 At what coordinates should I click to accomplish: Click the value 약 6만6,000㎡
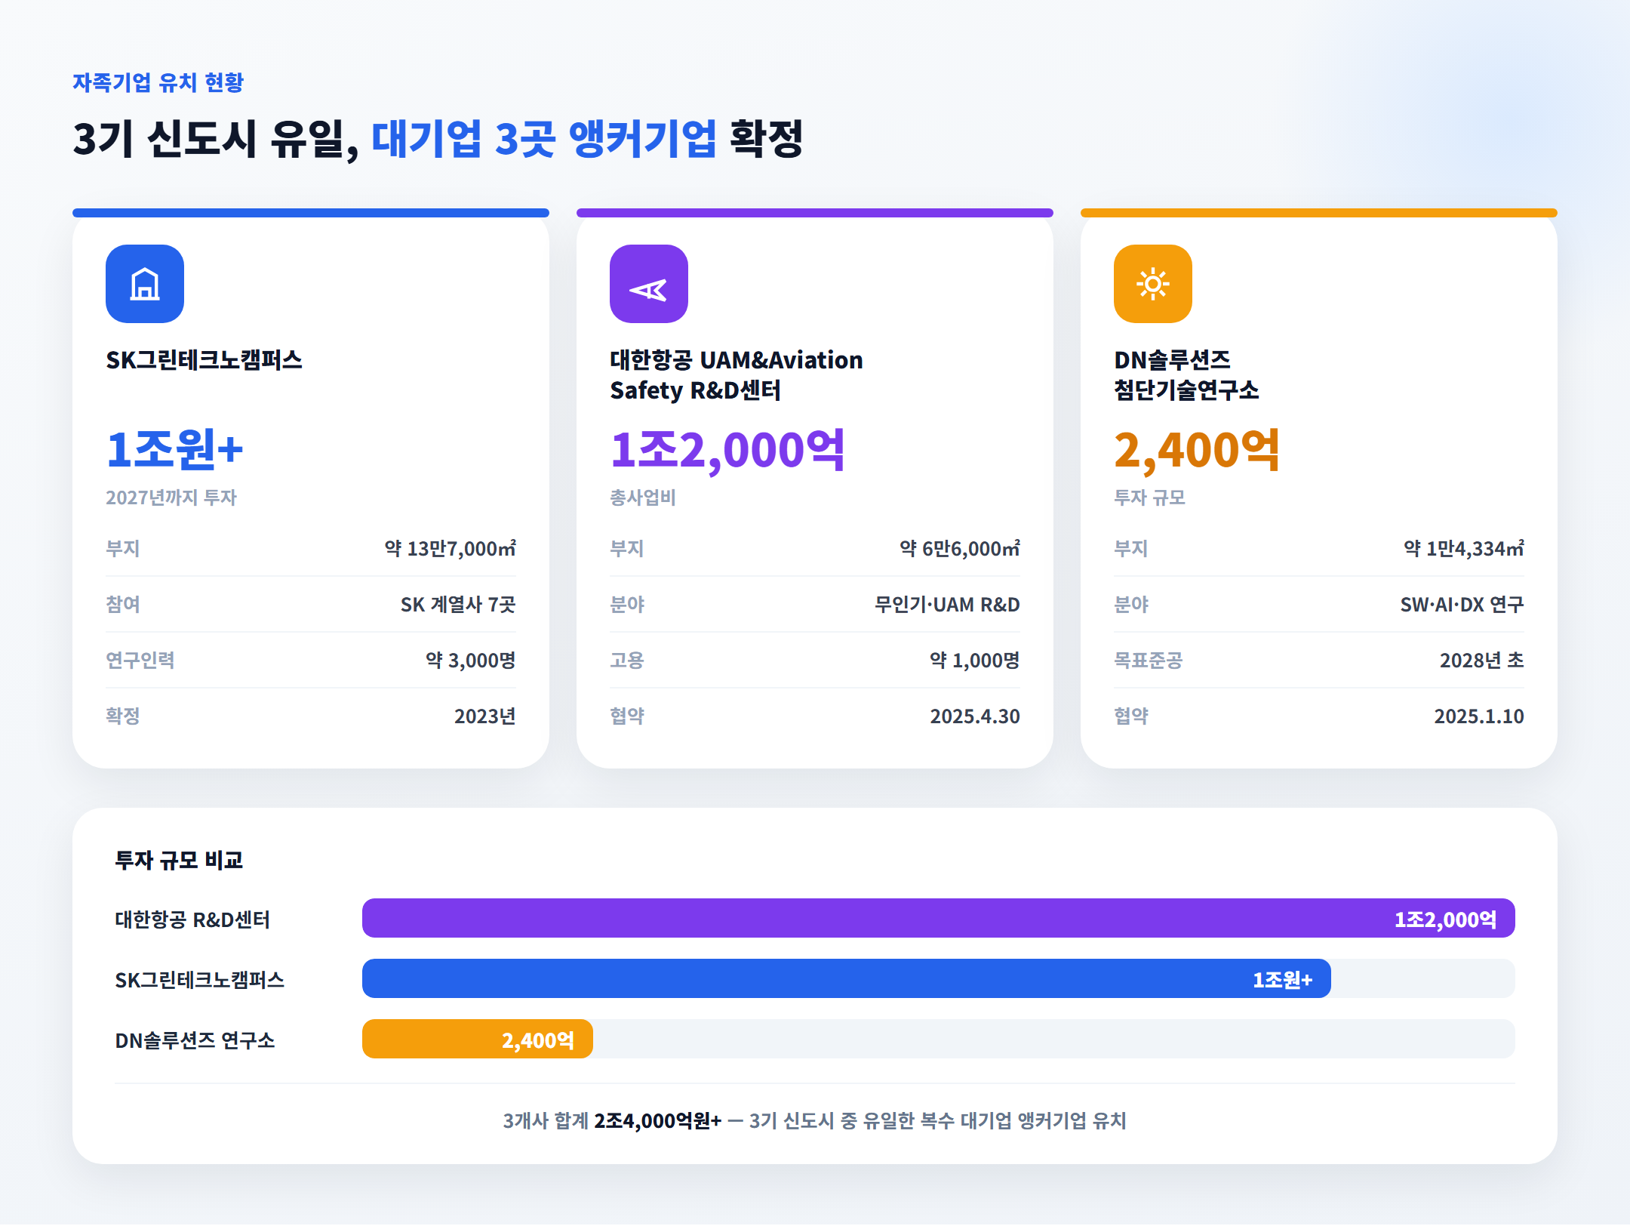click(x=960, y=548)
